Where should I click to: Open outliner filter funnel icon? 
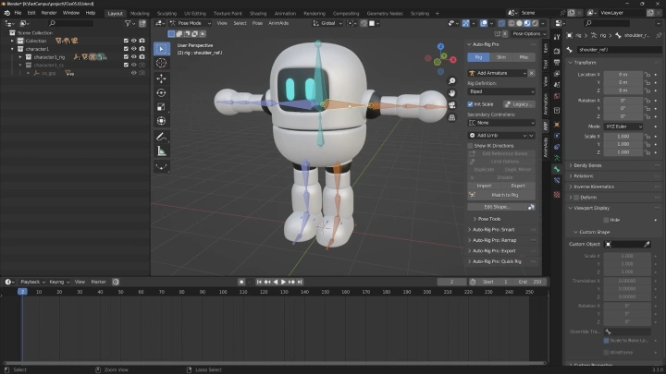(128, 23)
